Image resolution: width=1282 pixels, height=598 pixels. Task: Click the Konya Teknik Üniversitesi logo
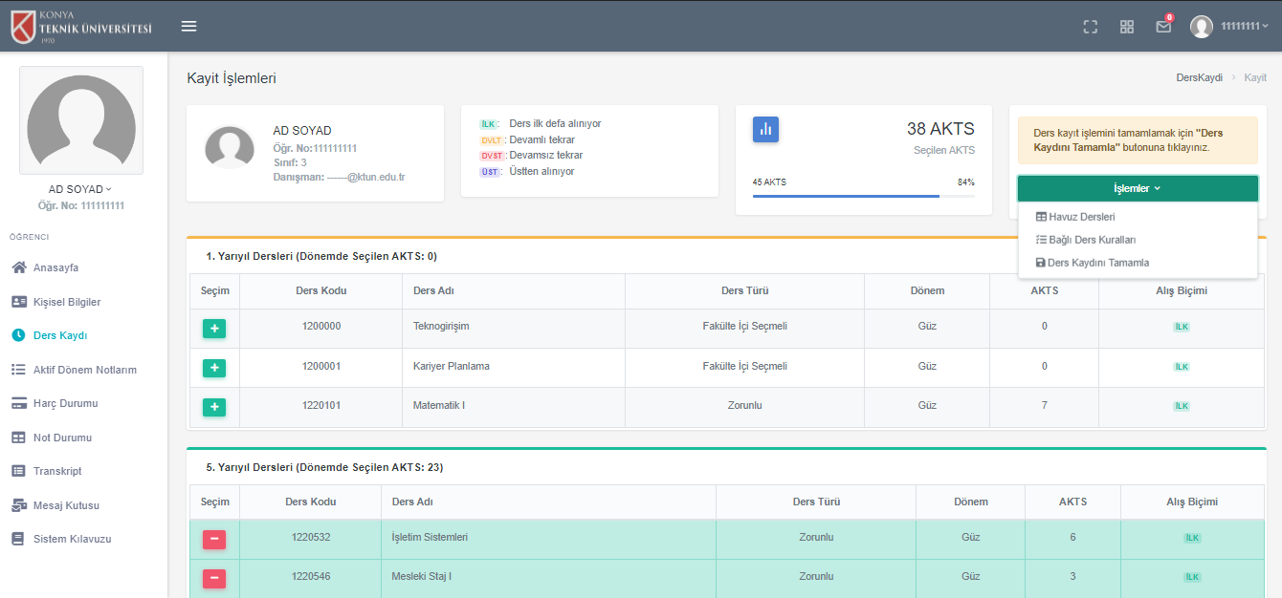point(81,26)
